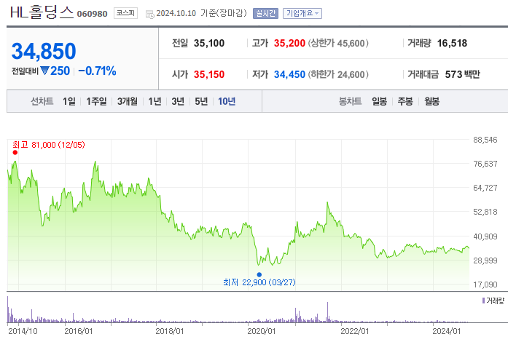Click the HL홀딩스 stock name heading
This screenshot has width=508, height=342.
(x=42, y=12)
